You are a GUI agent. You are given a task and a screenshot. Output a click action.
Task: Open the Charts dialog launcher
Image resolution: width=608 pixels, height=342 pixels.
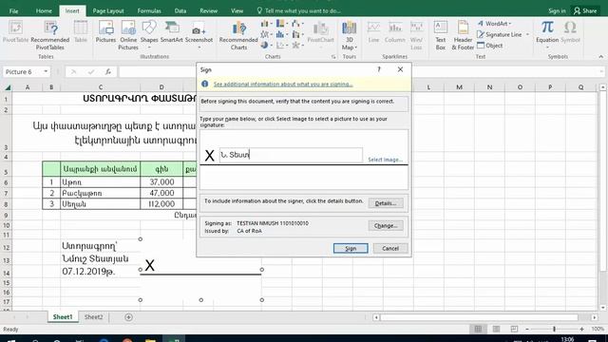[x=333, y=57]
